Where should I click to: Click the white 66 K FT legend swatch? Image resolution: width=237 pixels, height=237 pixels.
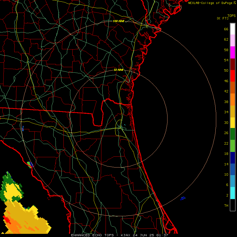(x=233, y=29)
